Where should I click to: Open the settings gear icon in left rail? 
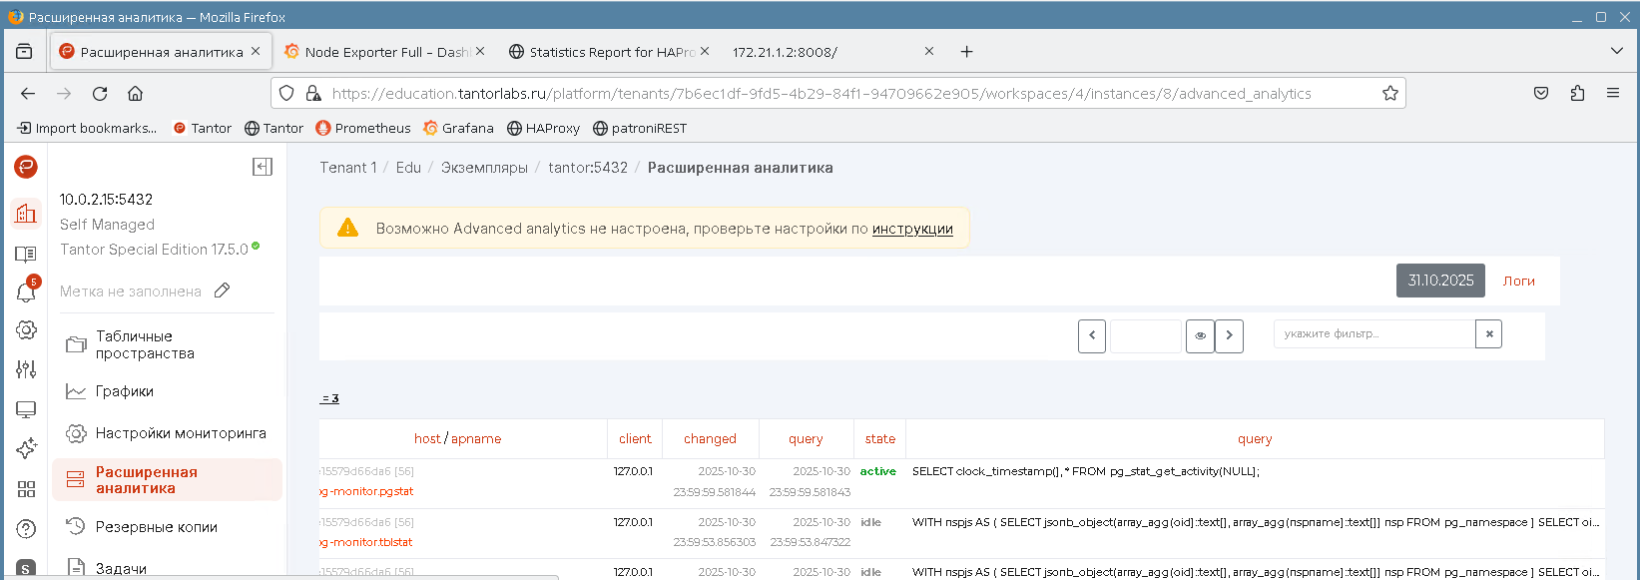[26, 330]
